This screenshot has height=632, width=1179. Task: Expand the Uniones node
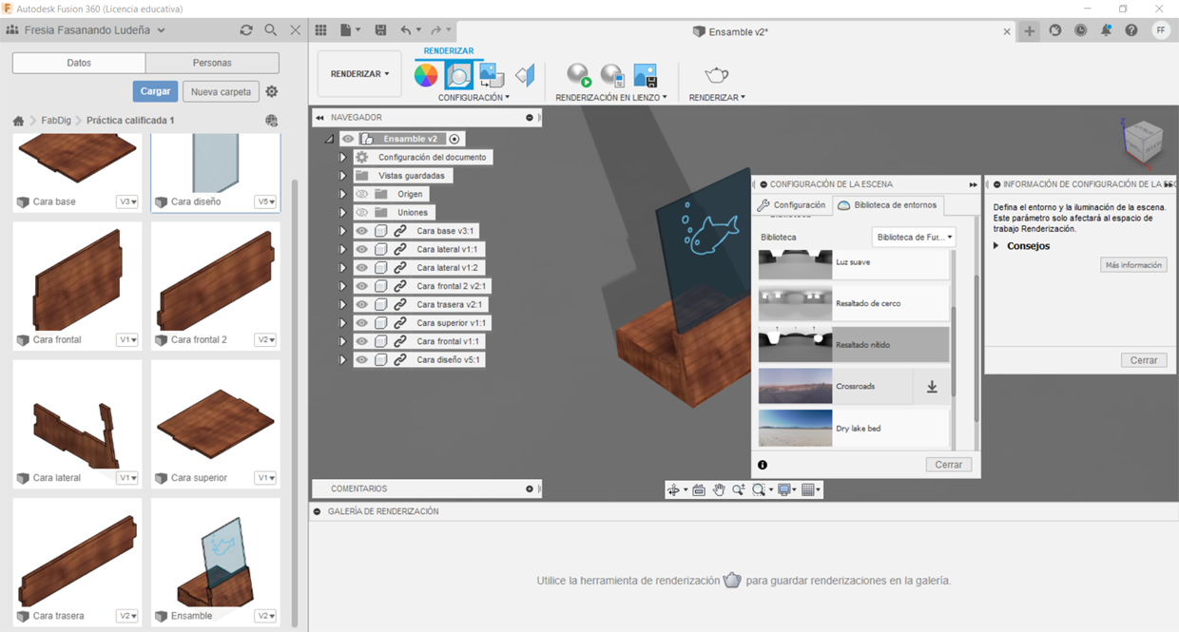pyautogui.click(x=343, y=213)
